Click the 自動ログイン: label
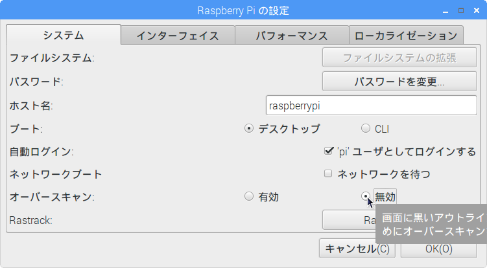 click(42, 151)
